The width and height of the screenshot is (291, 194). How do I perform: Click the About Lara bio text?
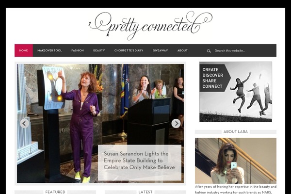click(x=236, y=189)
